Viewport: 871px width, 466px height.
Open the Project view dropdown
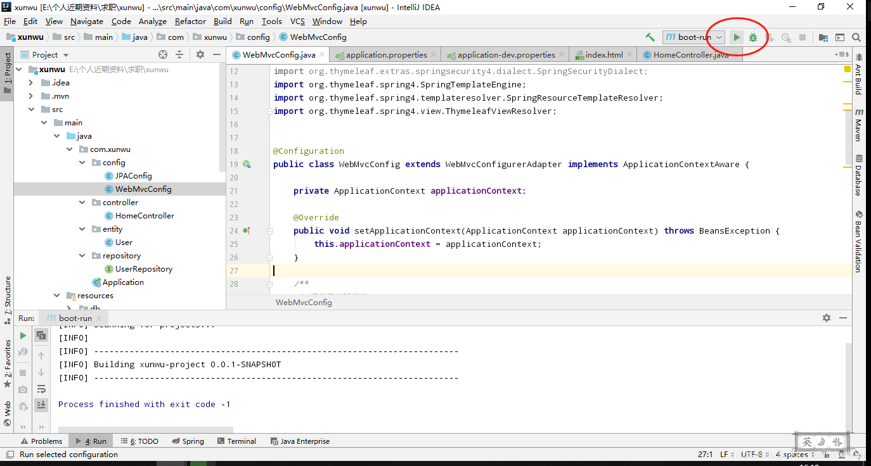pos(45,54)
